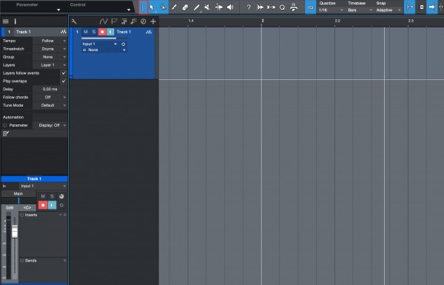Select the Range tool

click(163, 7)
